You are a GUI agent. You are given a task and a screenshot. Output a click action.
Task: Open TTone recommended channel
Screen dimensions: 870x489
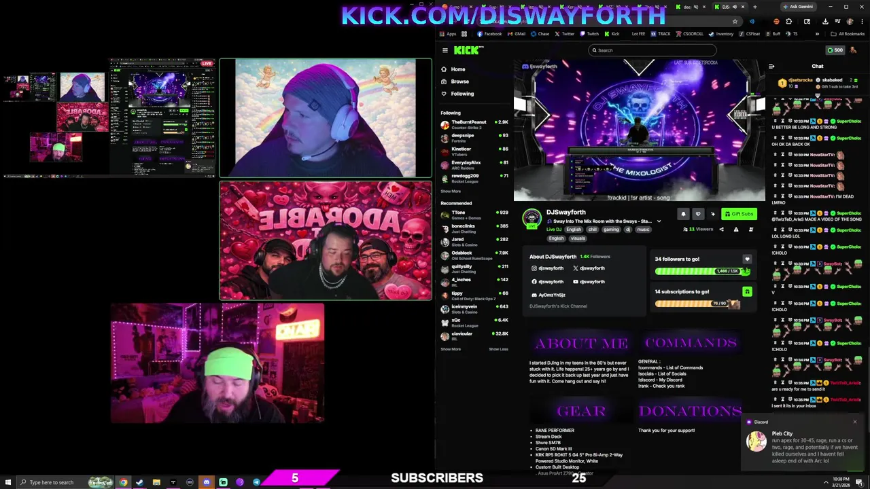point(474,215)
